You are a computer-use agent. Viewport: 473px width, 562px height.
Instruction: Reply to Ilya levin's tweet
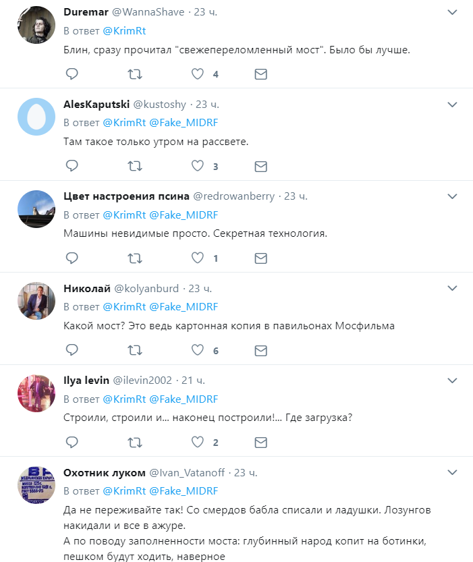[x=72, y=443]
